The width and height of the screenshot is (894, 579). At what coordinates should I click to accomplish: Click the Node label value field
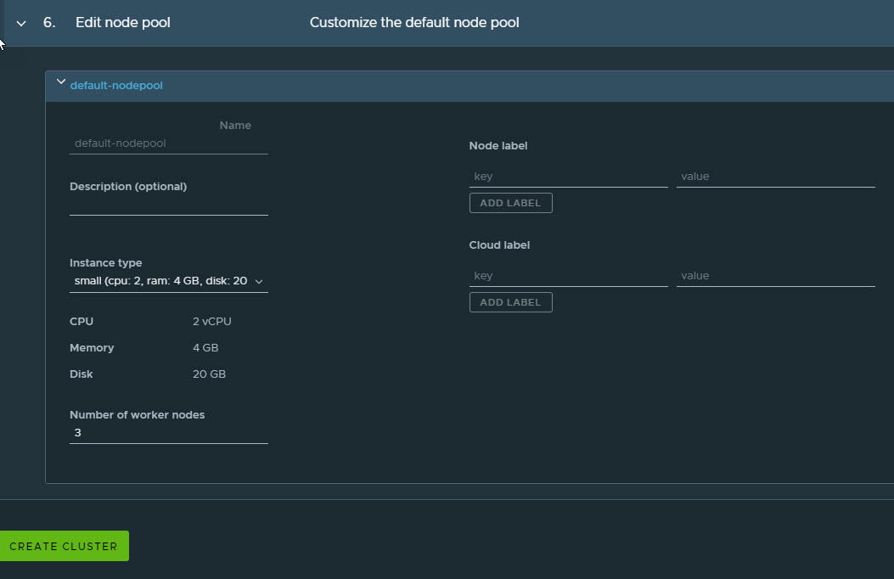(775, 177)
